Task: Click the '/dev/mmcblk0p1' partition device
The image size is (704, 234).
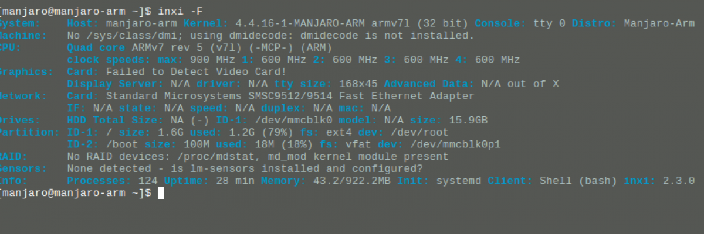Action: coord(456,145)
